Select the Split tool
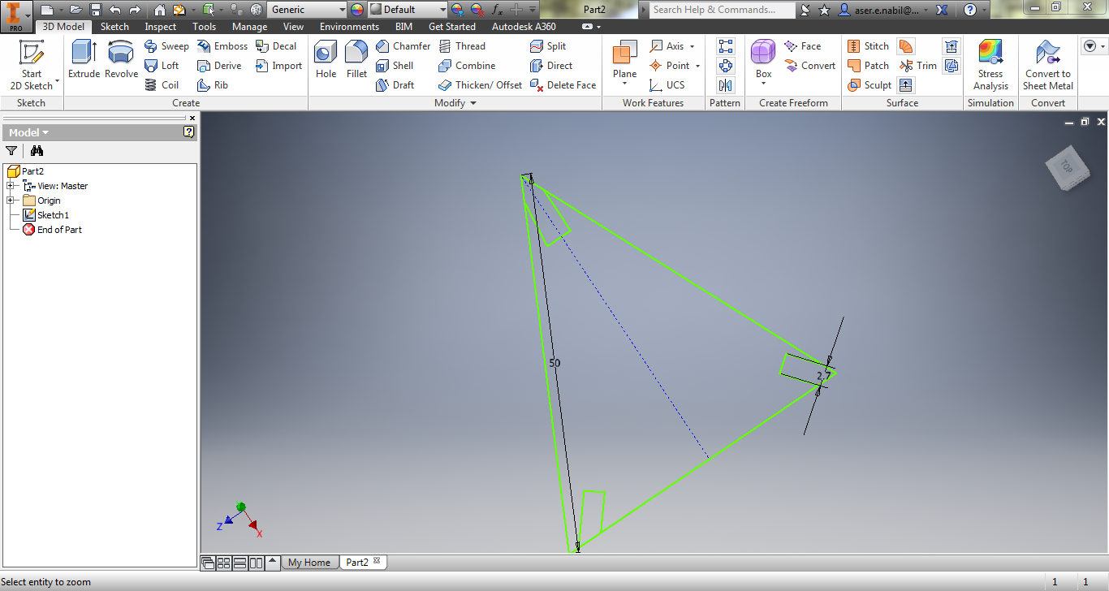The width and height of the screenshot is (1109, 591). [x=548, y=46]
